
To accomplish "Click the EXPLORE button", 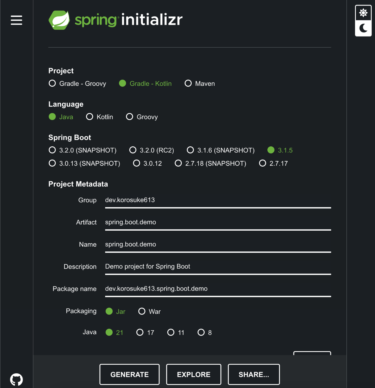I will pyautogui.click(x=194, y=374).
